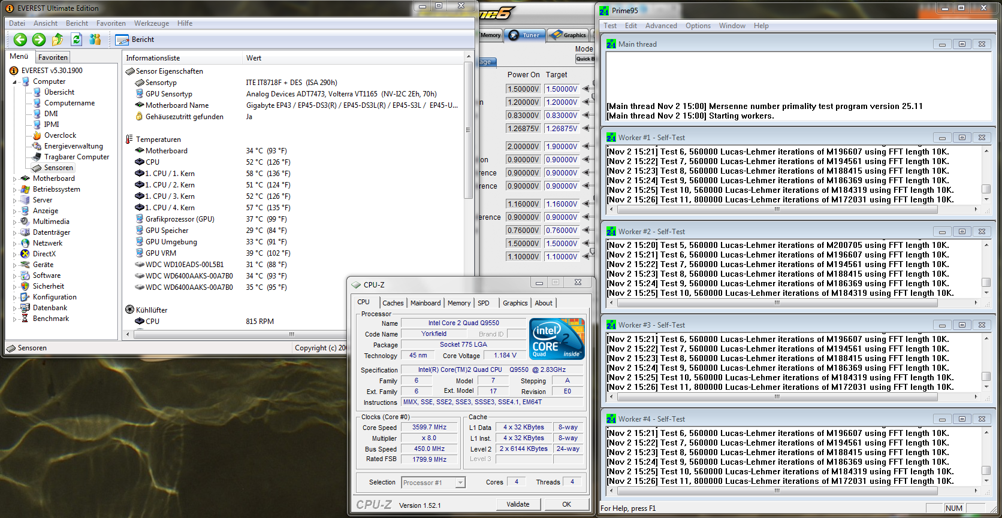This screenshot has width=1002, height=518.
Task: Select the Gehäusezutritt gefunden row
Action: [x=293, y=117]
